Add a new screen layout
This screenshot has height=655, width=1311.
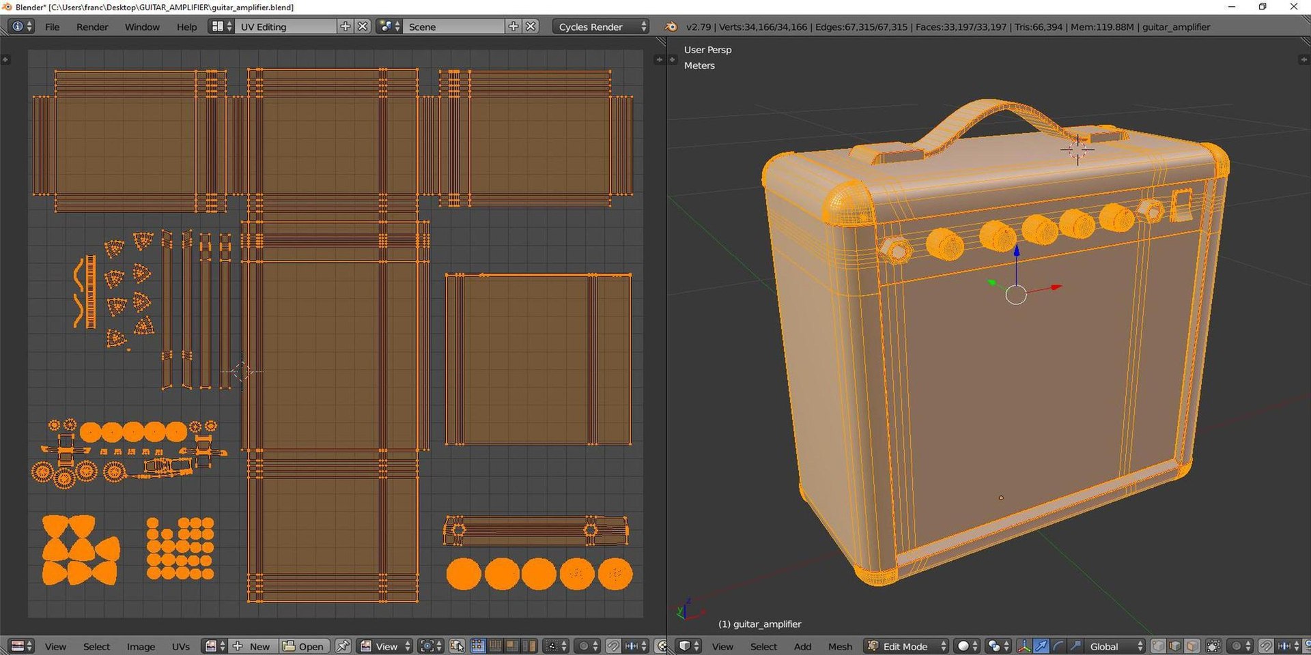(x=346, y=27)
